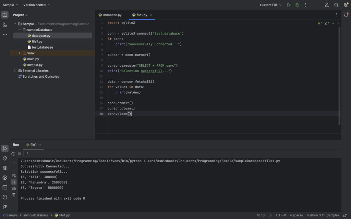Enable scroll to end in the console
The image size is (351, 219).
(14, 182)
